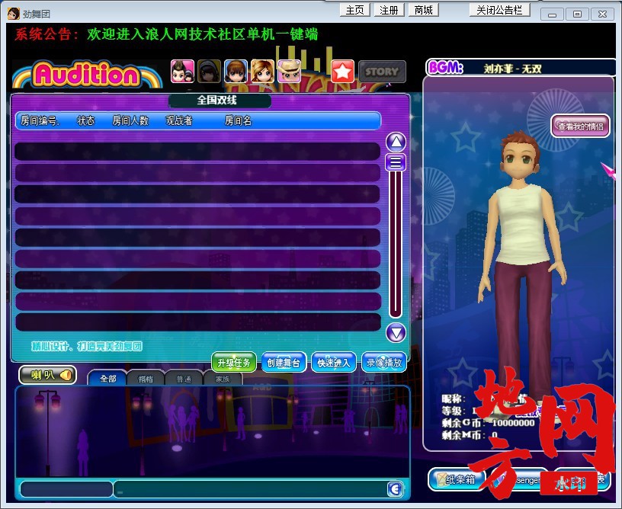The width and height of the screenshot is (622, 509).
Task: Click the Audition rainbow logo
Action: pyautogui.click(x=87, y=75)
